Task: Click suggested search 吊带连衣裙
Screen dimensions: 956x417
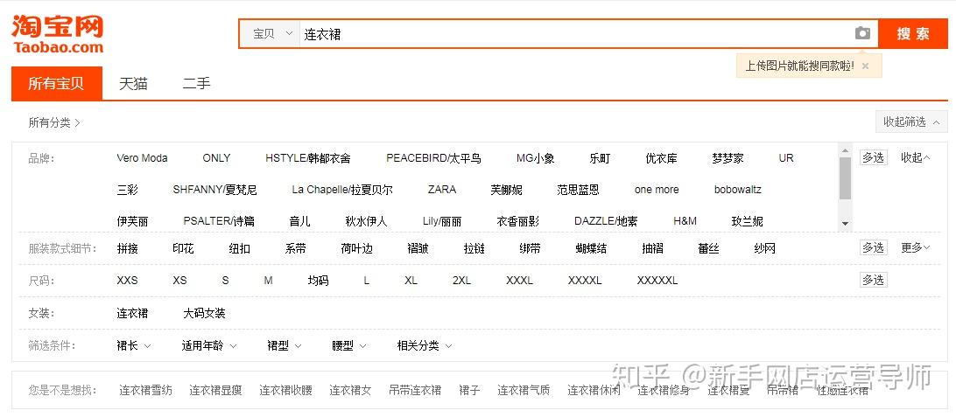Action: [415, 390]
